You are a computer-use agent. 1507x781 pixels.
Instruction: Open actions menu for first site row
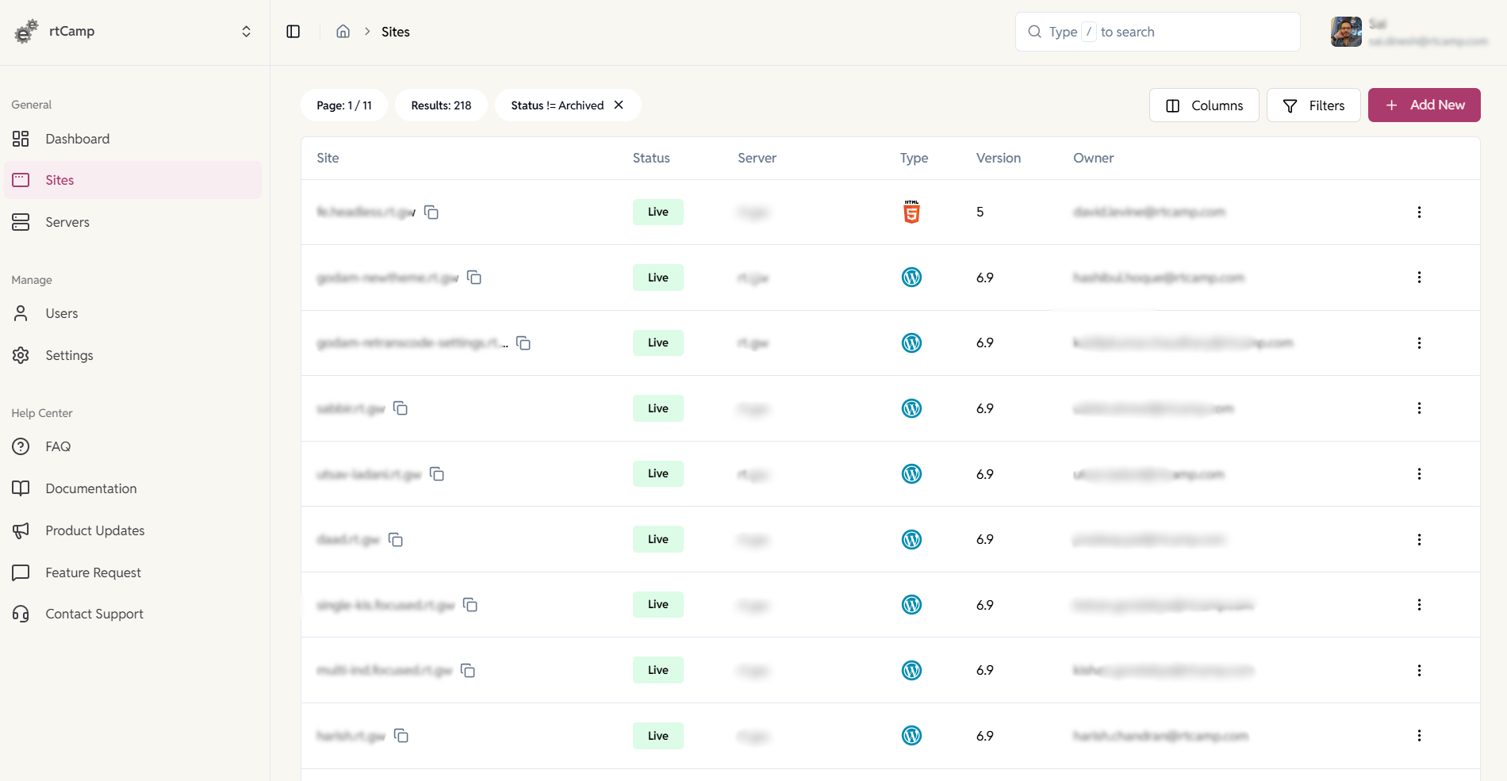tap(1418, 212)
